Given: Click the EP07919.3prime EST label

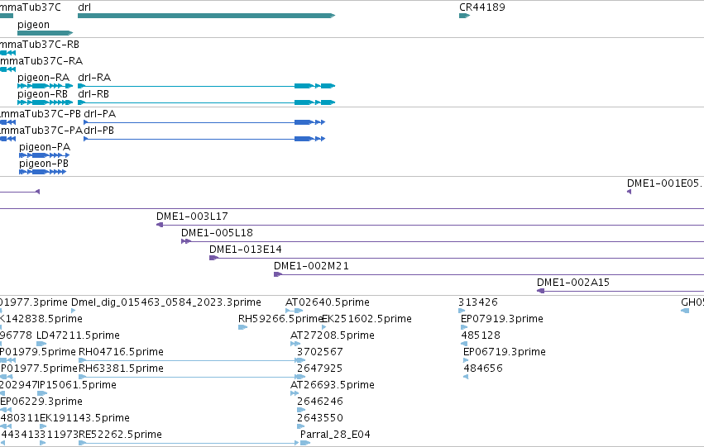Looking at the screenshot, I should 502,319.
